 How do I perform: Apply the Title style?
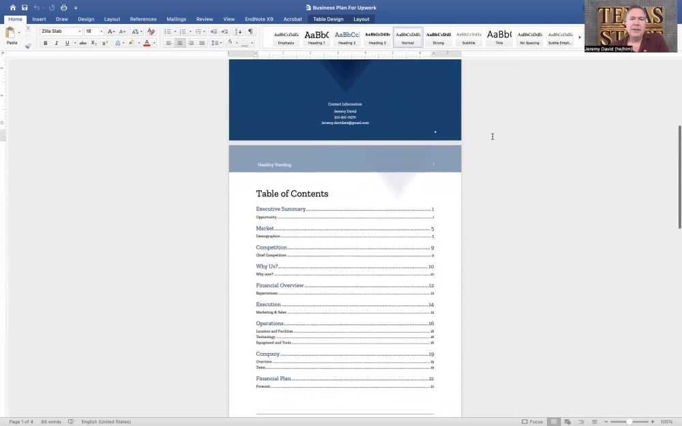tap(499, 37)
